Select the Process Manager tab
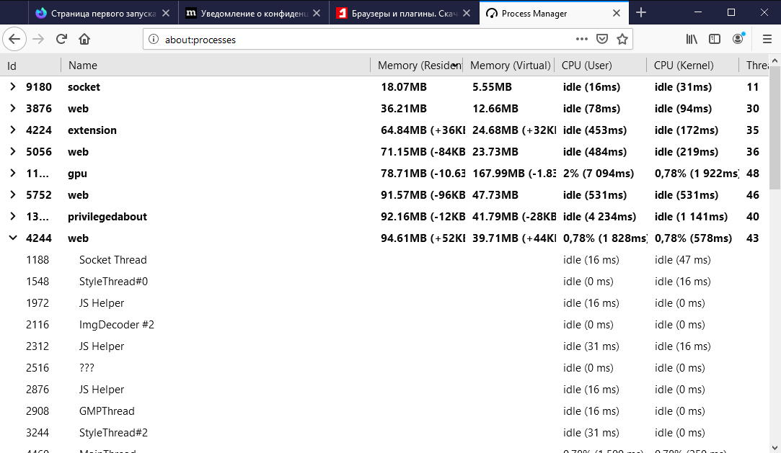This screenshot has width=781, height=453. [x=554, y=13]
